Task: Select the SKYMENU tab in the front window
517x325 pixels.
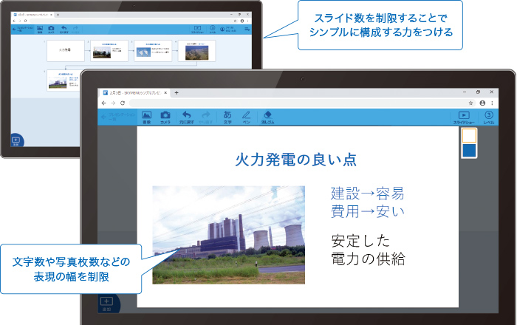Action: (x=135, y=93)
